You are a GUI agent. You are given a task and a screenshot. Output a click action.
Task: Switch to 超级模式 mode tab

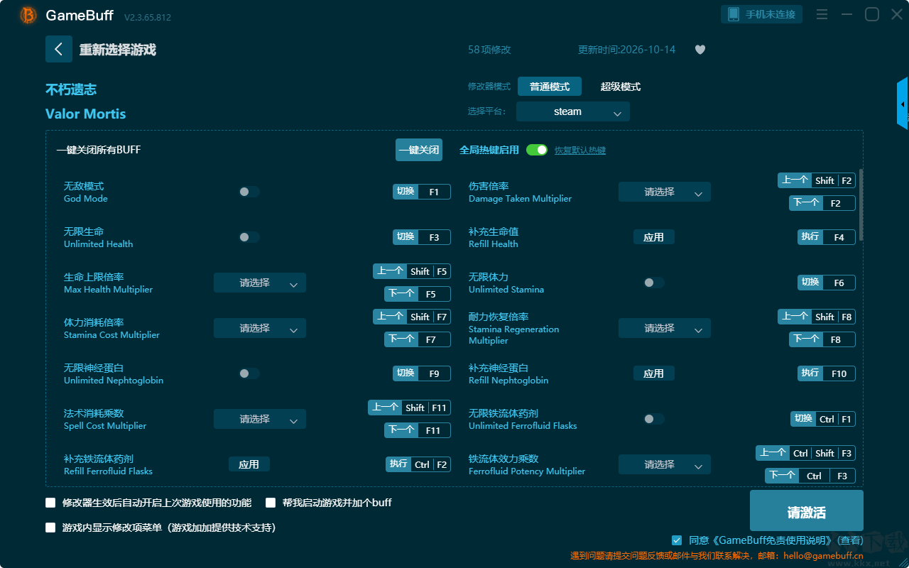pos(621,87)
